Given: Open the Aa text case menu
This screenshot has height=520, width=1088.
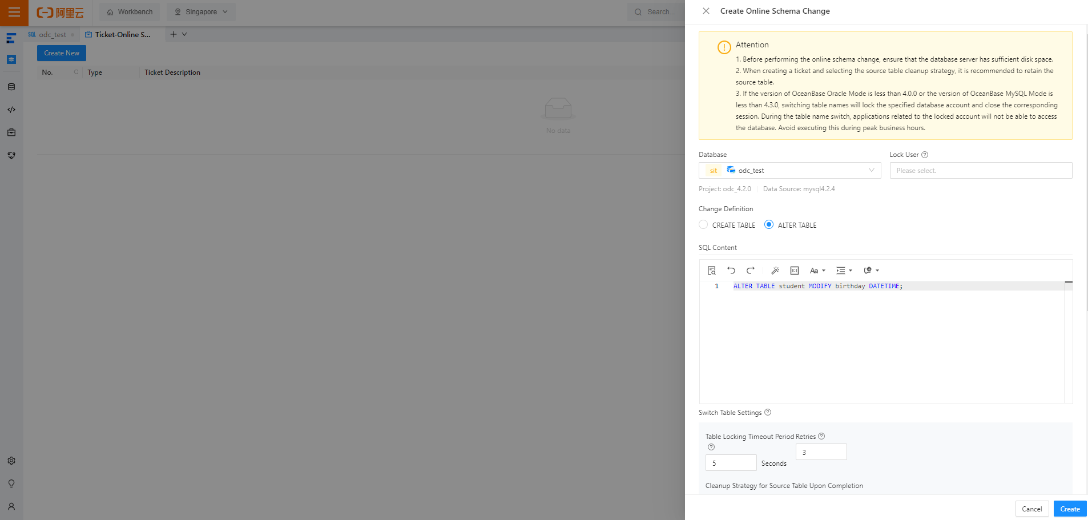Looking at the screenshot, I should pos(817,271).
